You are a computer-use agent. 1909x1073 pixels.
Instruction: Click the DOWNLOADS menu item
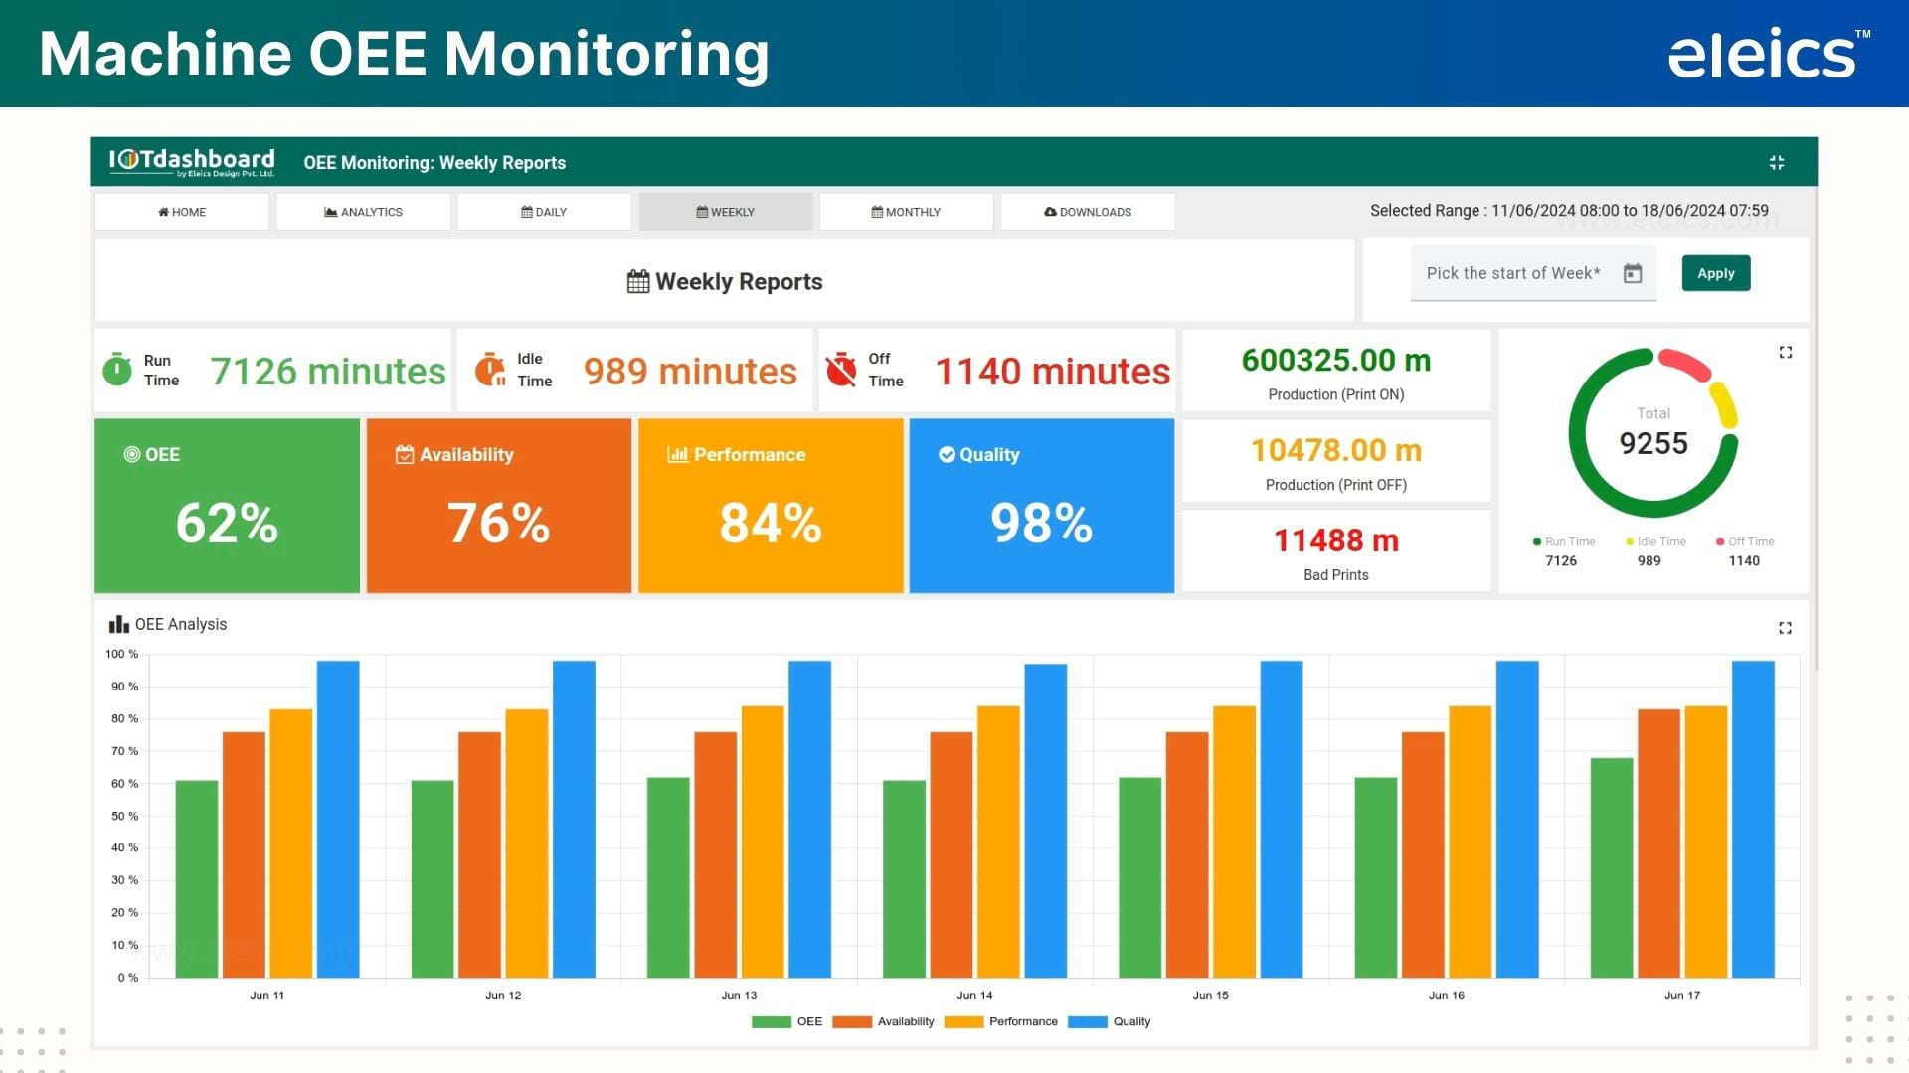[x=1091, y=211]
